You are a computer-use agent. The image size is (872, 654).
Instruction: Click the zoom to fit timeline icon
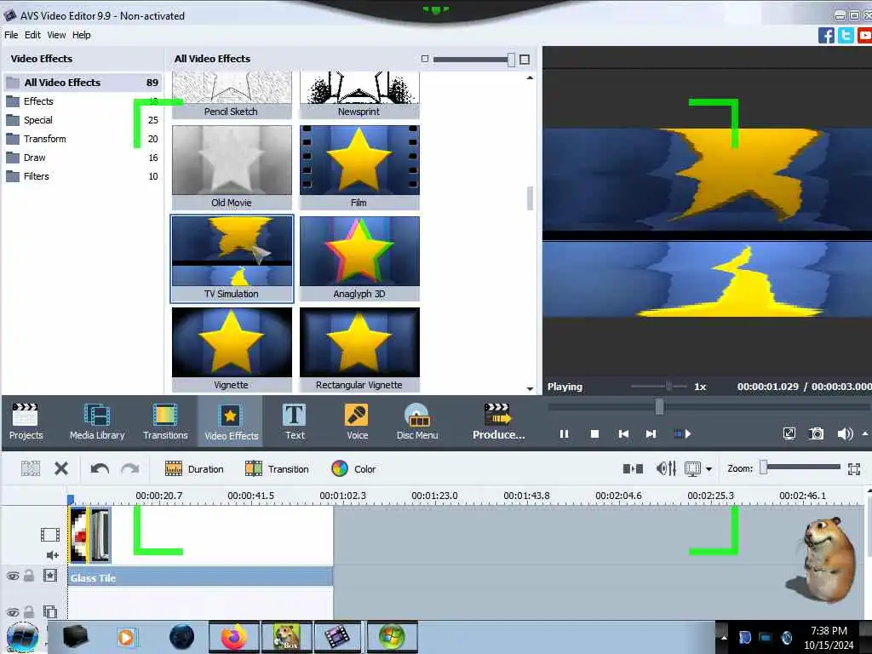pos(854,469)
